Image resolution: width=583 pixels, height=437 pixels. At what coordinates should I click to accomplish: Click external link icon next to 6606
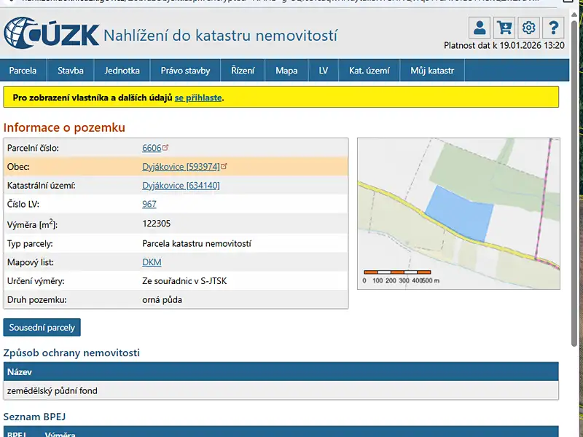(x=165, y=147)
